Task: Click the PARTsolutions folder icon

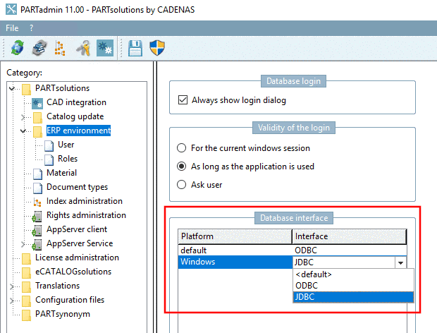Action: 27,89
